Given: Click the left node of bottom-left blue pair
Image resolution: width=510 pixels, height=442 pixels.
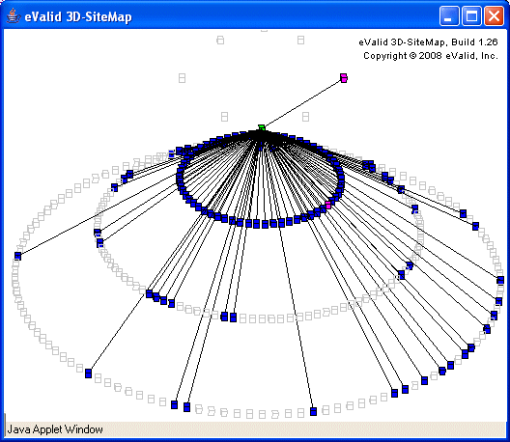Looking at the screenshot, I should pos(174,404).
